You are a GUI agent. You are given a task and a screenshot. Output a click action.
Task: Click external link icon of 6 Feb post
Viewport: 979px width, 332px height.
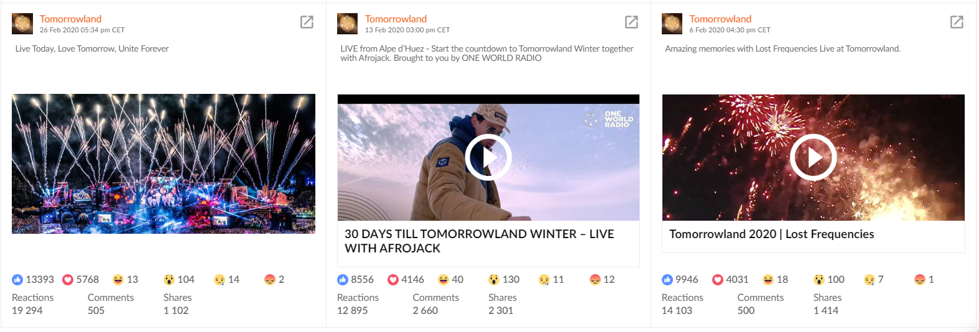957,22
